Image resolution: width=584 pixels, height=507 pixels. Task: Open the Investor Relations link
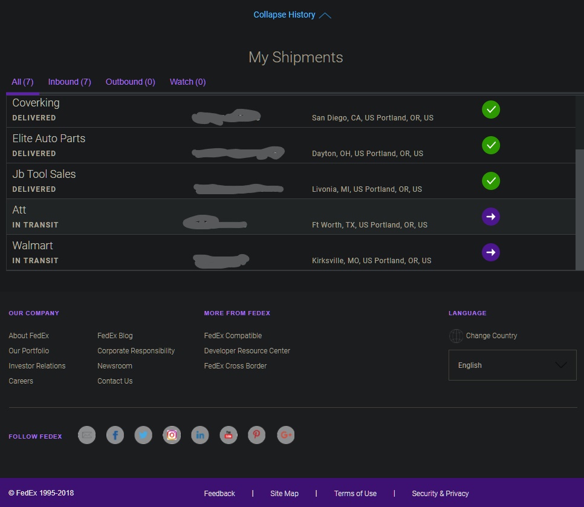click(x=37, y=366)
